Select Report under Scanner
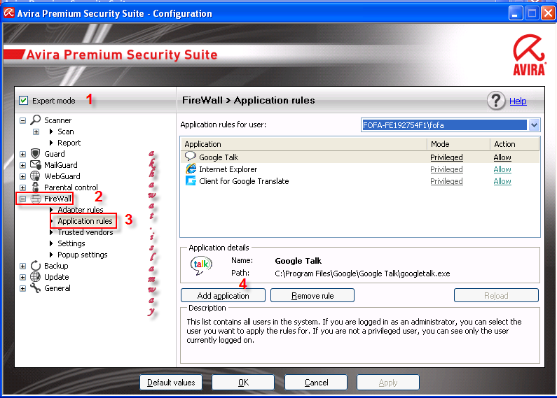The height and width of the screenshot is (398, 557). 69,143
